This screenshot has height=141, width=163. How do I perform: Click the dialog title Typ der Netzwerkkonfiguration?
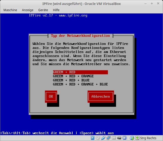point(80,36)
